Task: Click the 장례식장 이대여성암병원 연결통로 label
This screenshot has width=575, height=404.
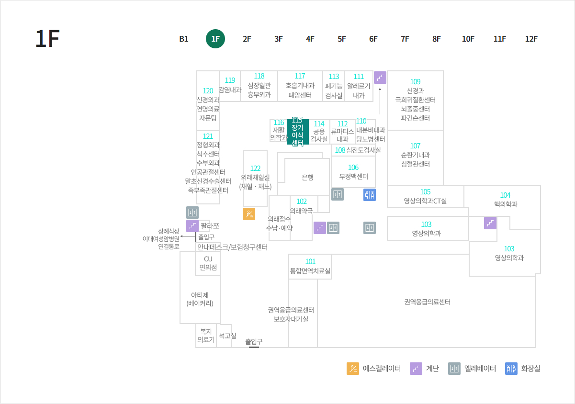Action: (161, 239)
